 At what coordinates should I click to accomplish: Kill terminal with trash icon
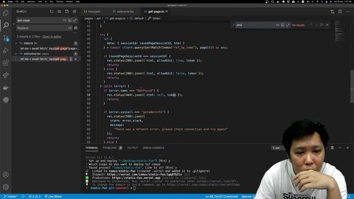332,148
